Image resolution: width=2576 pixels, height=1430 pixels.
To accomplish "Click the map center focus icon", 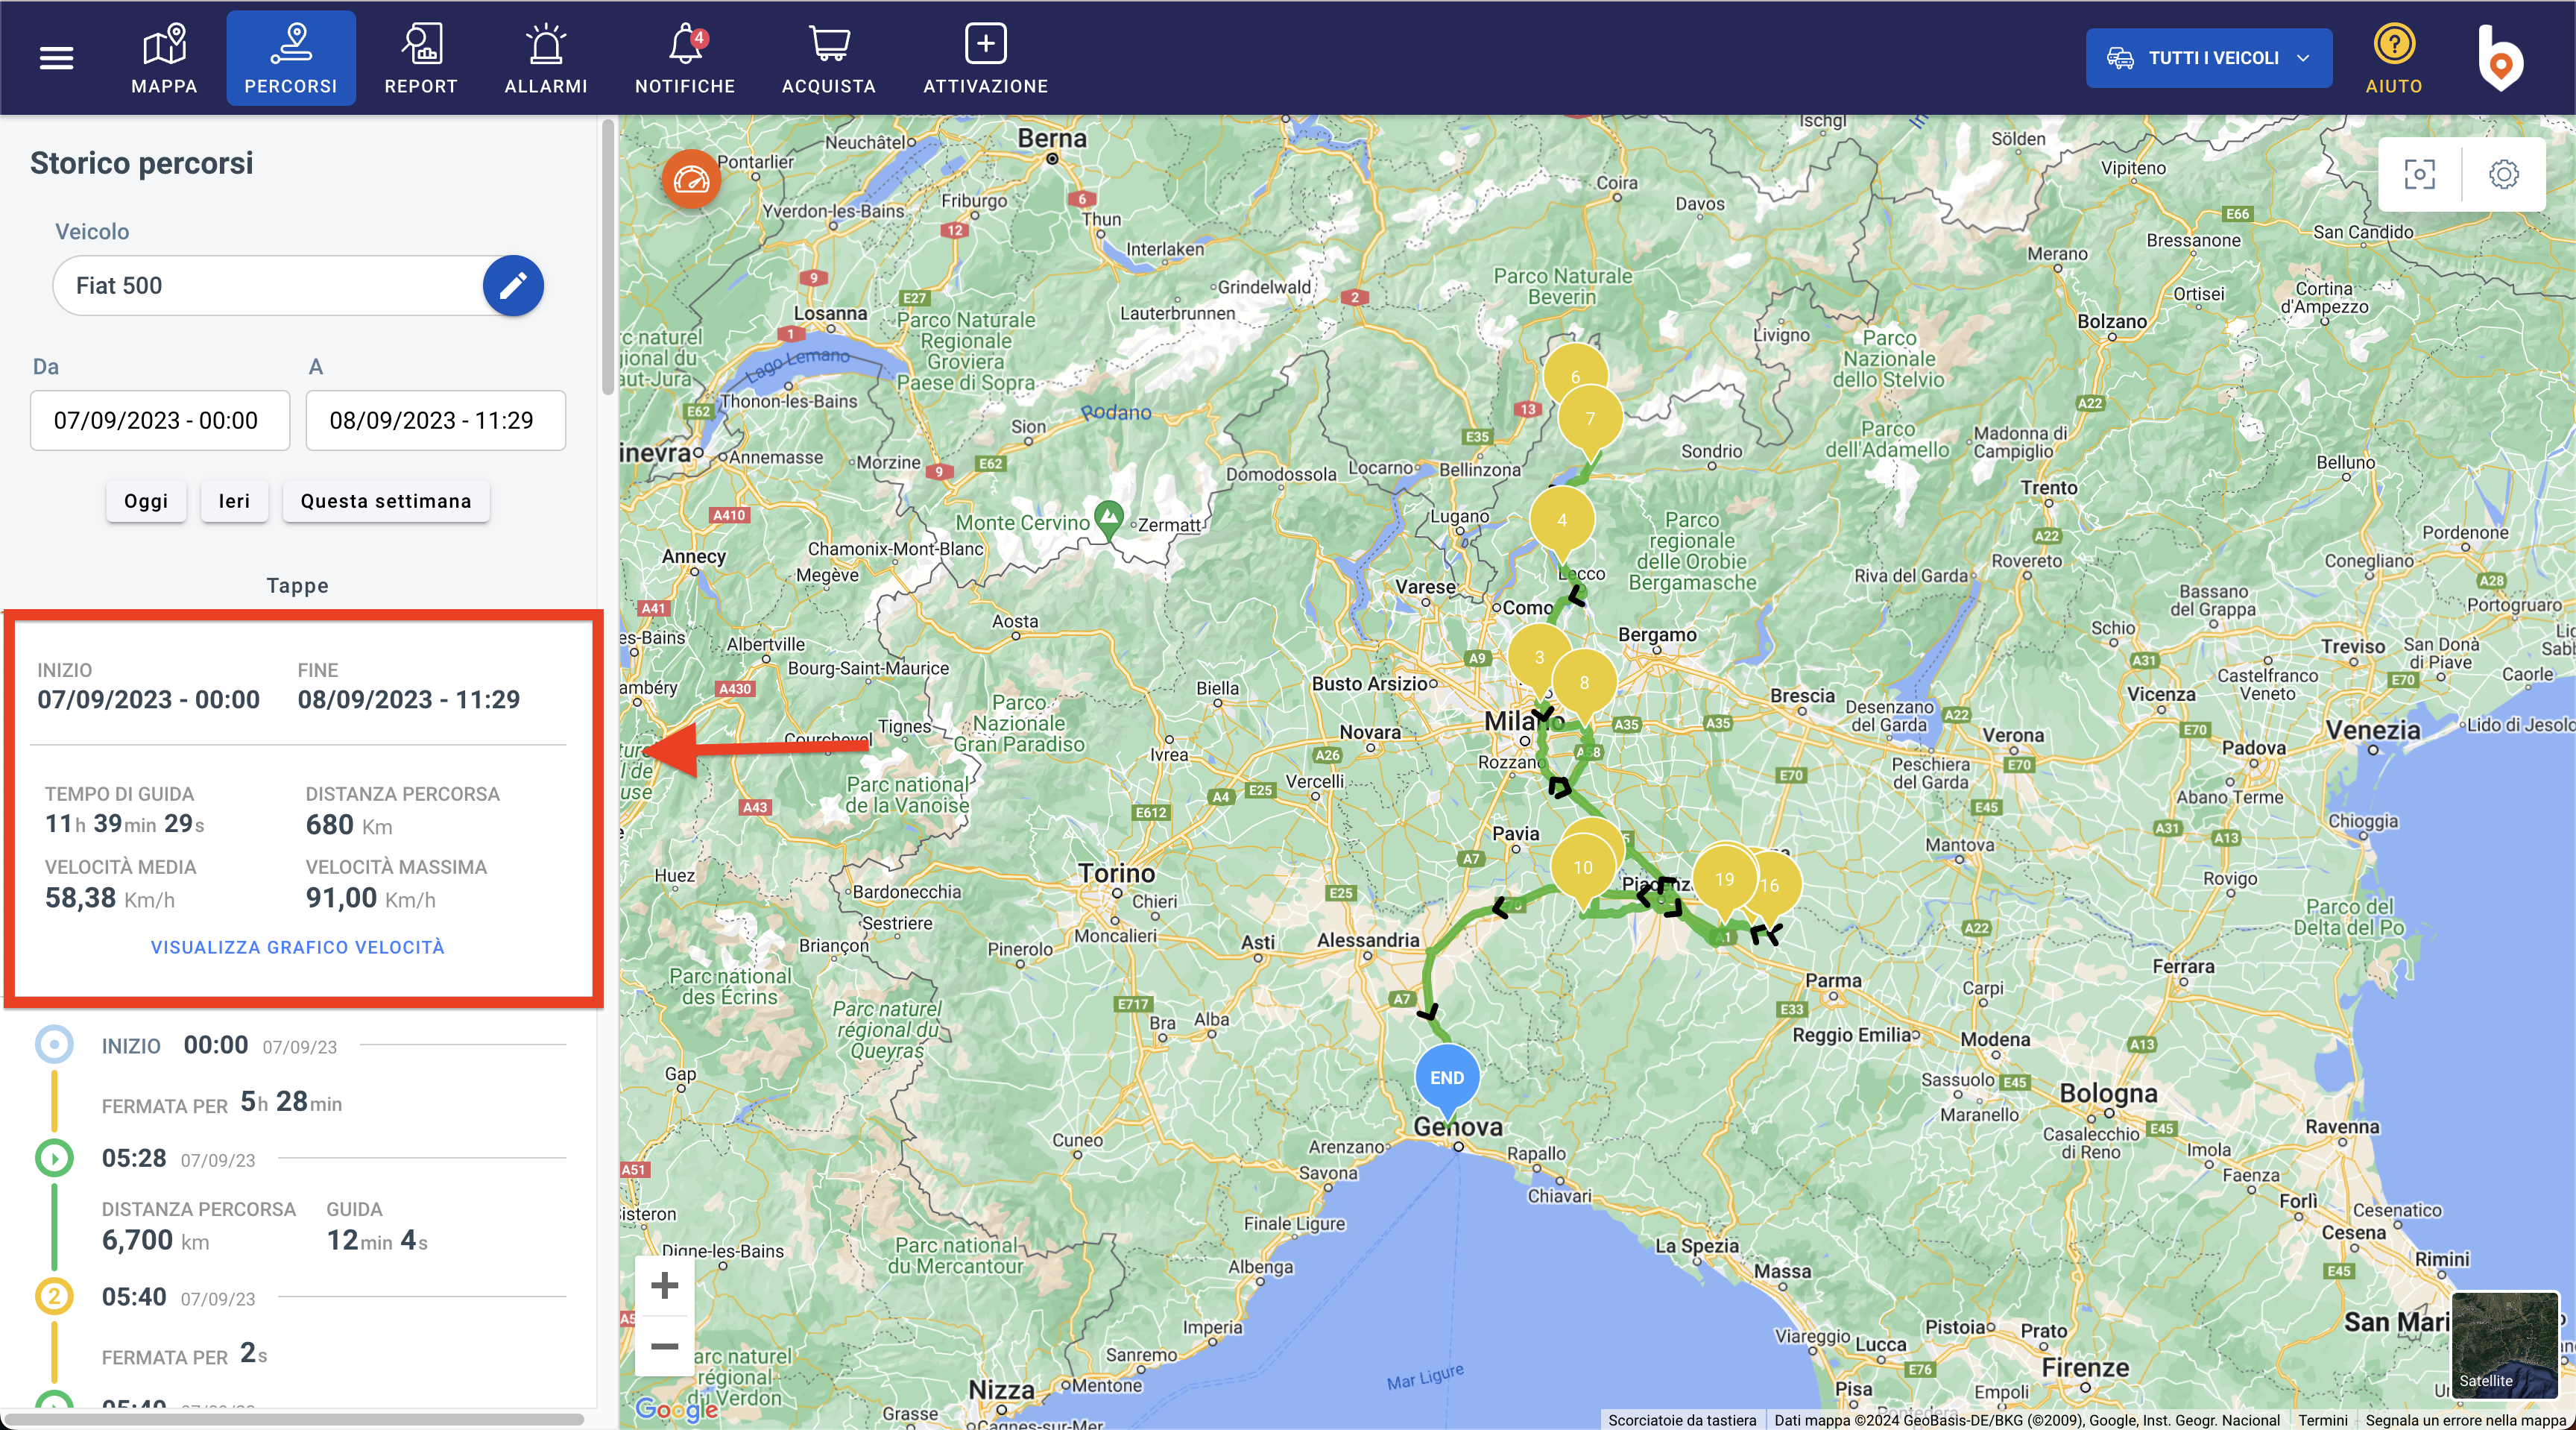I will pos(2419,174).
